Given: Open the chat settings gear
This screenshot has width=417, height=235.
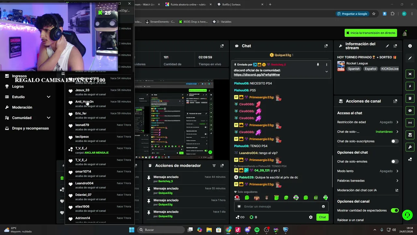Looking at the screenshot, I should pyautogui.click(x=311, y=217).
